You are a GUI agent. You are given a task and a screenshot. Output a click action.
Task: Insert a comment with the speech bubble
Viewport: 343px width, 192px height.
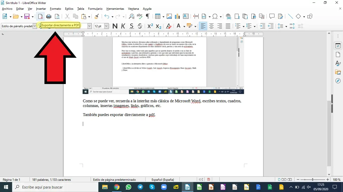click(272, 16)
